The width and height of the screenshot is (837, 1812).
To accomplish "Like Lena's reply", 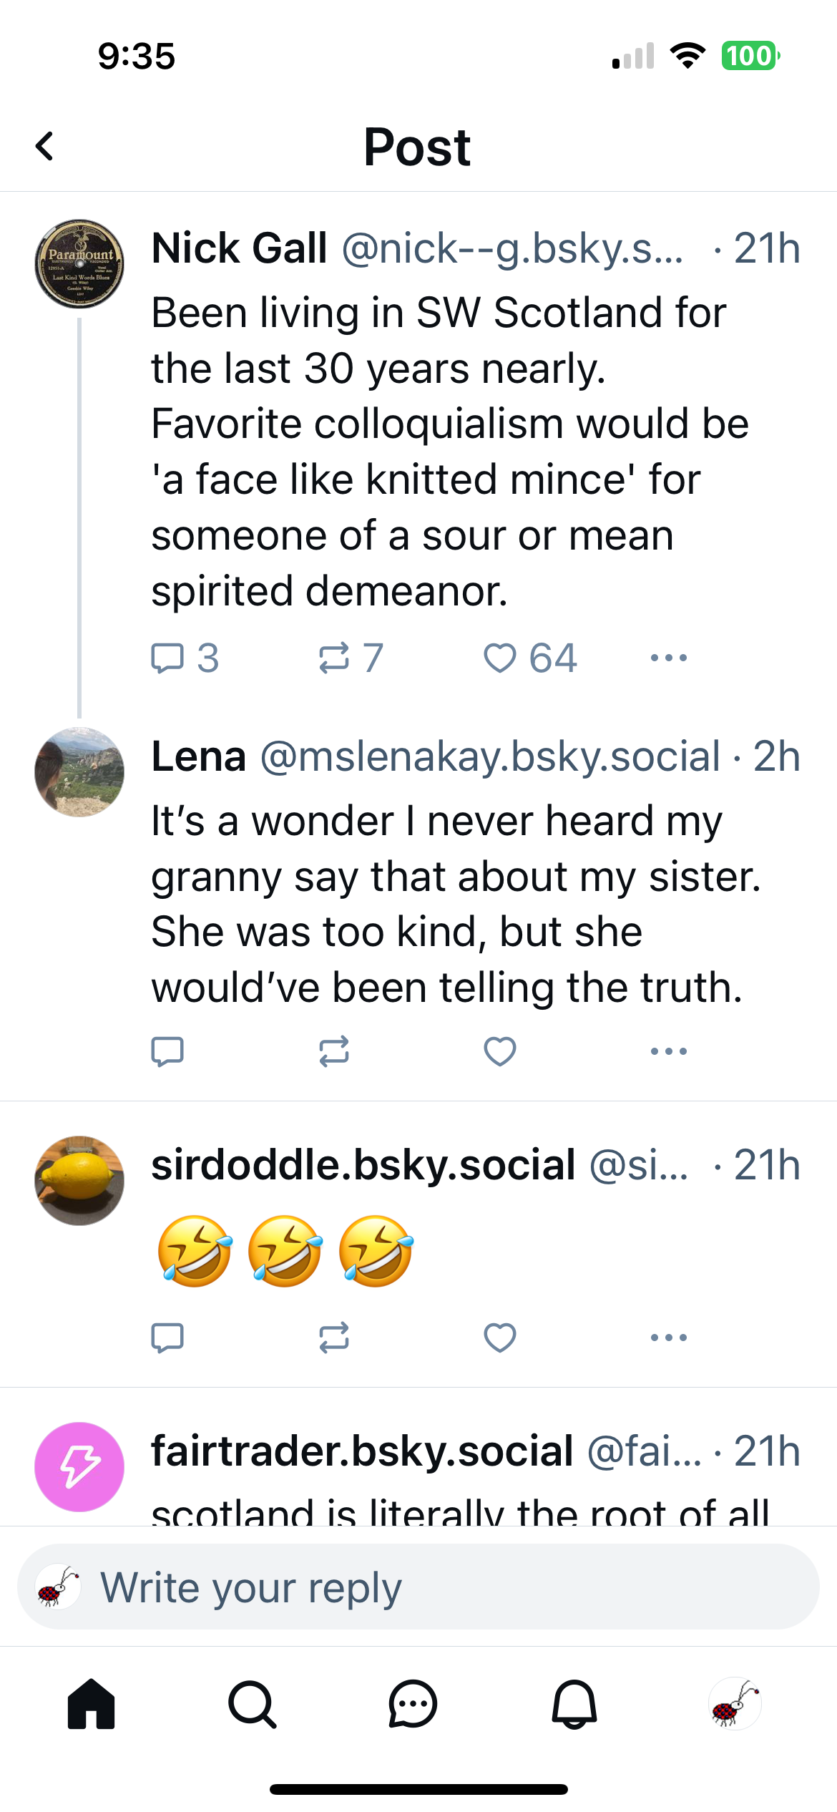I will click(x=500, y=1051).
